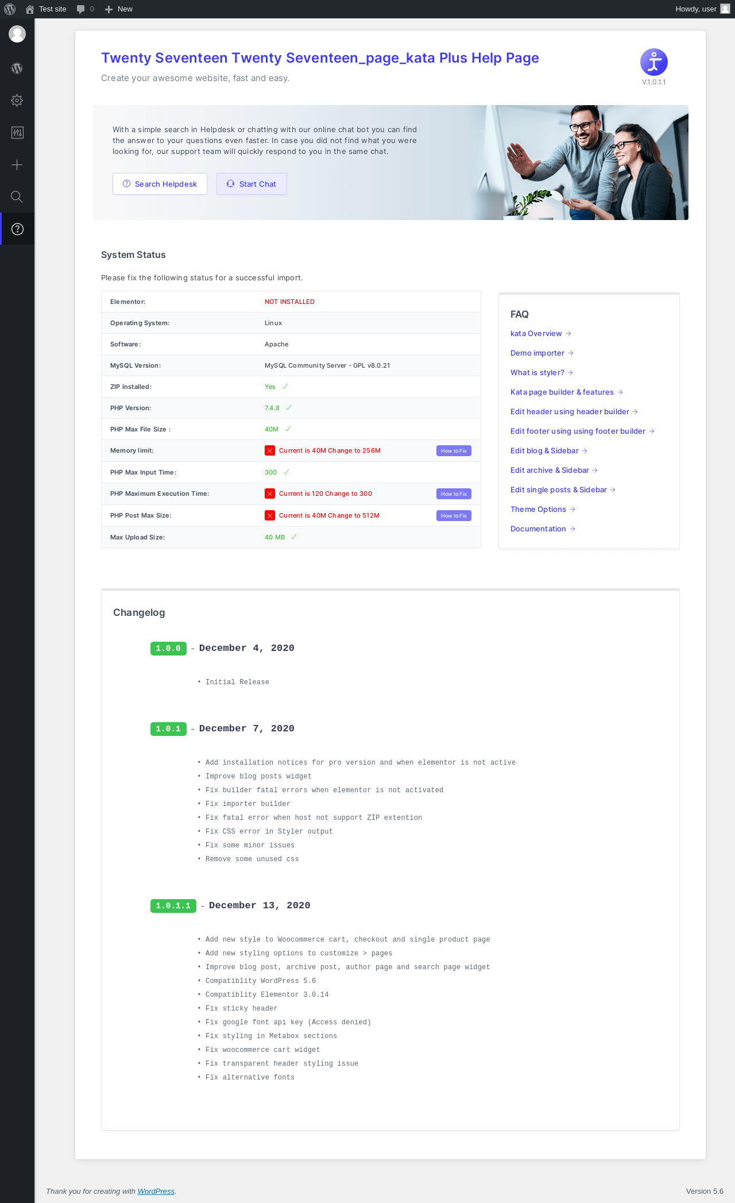
Task: Open the Demo importer FAQ link
Action: (541, 353)
